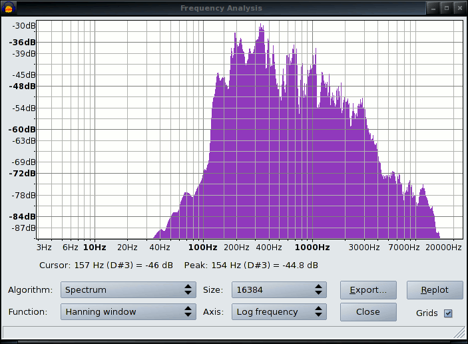
Task: Click the resize grip at bottom-right corner
Action: 460,333
